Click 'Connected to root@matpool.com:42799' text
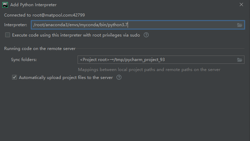Viewport: 250px width, 141px height. (x=44, y=15)
